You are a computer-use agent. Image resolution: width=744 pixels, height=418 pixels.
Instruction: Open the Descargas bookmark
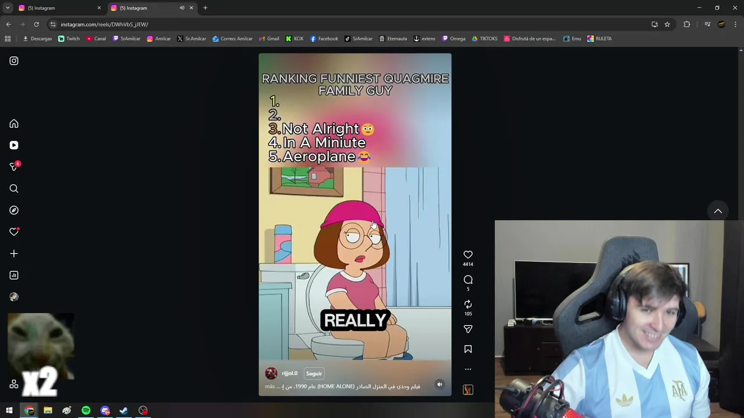(x=37, y=39)
